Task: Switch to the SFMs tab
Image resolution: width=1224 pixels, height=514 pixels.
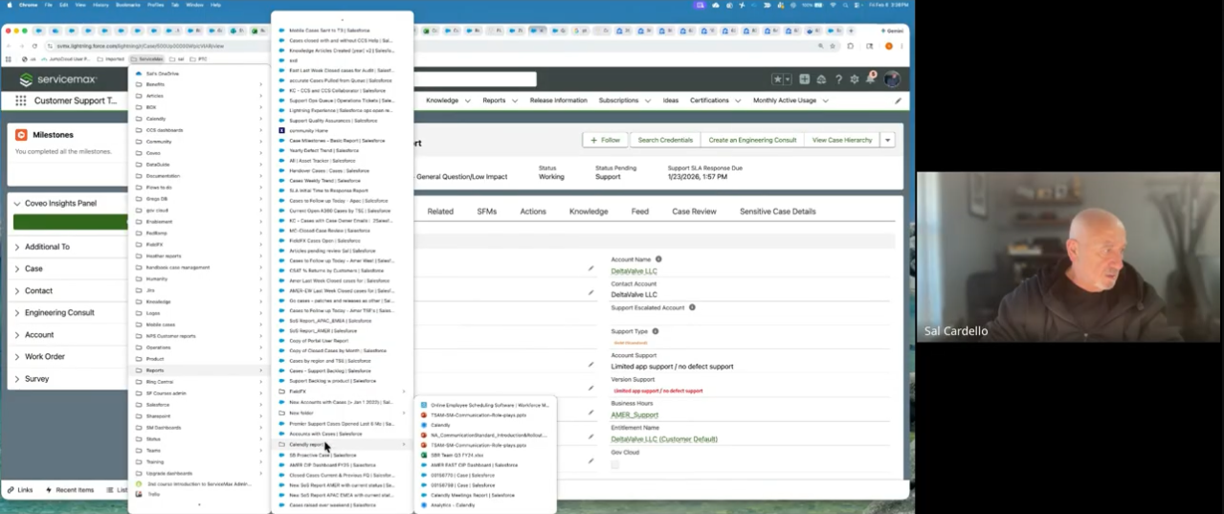Action: (x=487, y=212)
